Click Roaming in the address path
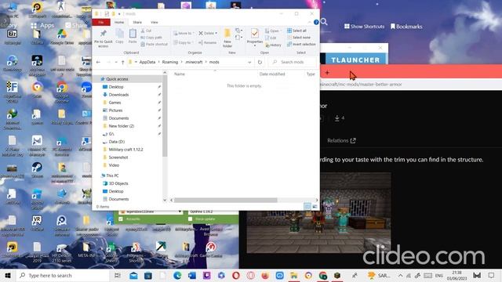This screenshot has width=502, height=282. [170, 62]
